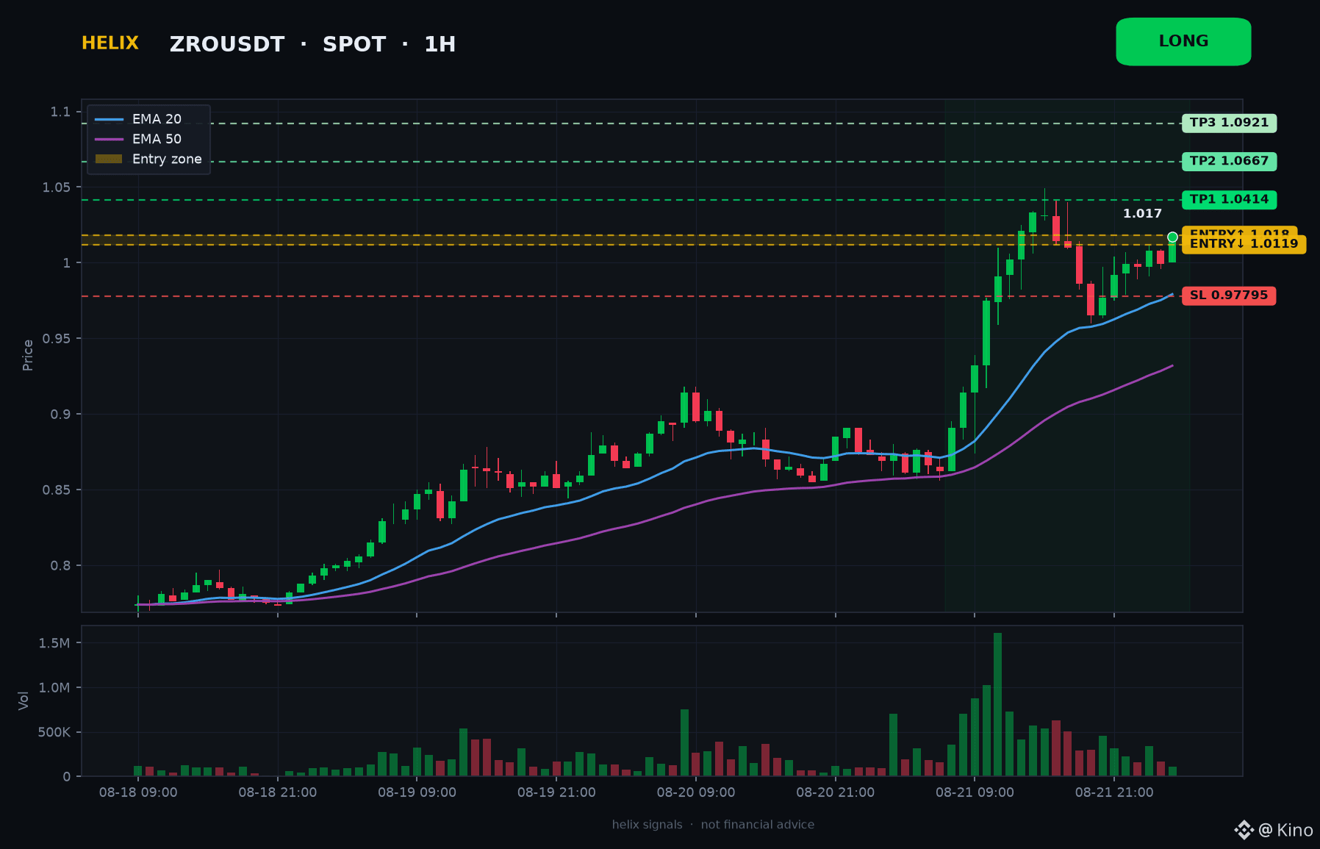Click the 08-20 21:00 time axis label

836,792
